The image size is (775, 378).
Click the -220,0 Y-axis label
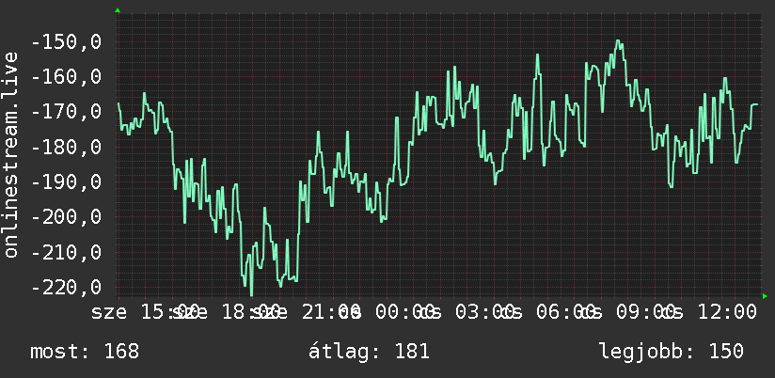point(66,287)
